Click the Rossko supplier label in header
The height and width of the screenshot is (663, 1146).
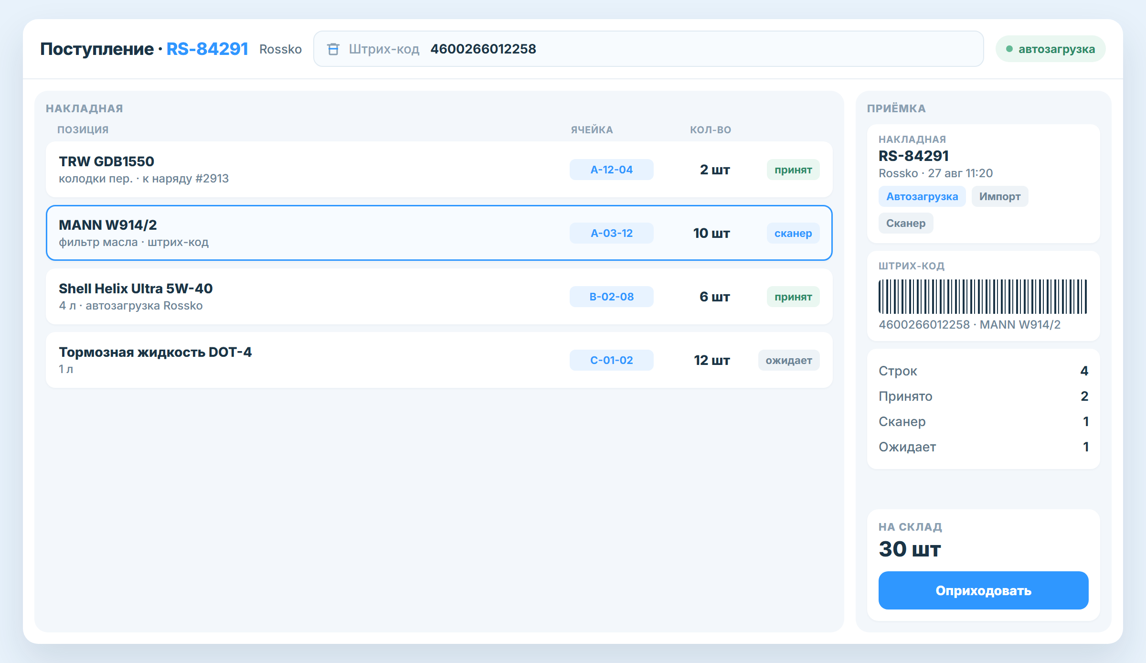coord(280,49)
